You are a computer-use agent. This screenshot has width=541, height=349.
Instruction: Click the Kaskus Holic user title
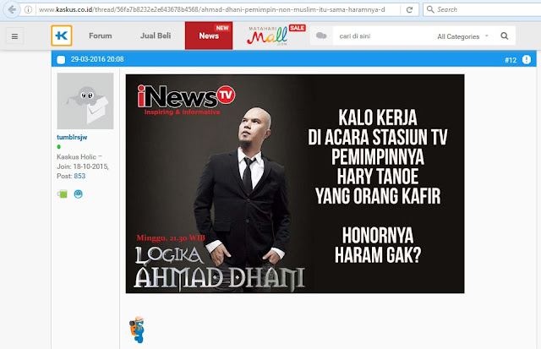coord(76,157)
